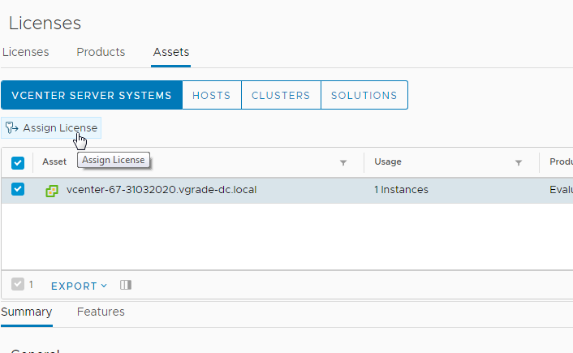Open the Features tab
The height and width of the screenshot is (353, 573).
(101, 312)
